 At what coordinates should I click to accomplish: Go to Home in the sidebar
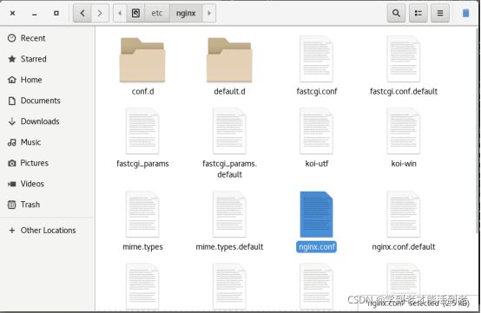(x=48, y=80)
